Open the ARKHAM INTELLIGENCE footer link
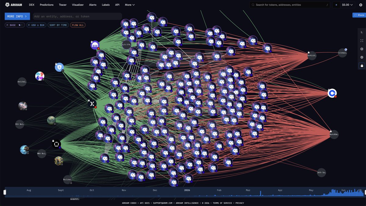This screenshot has width=366, height=206. click(x=188, y=203)
